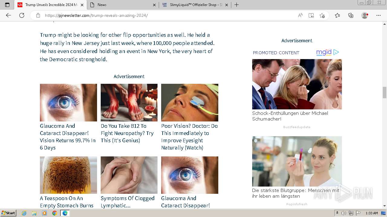Click the scrollbar down arrow
Viewport: 387px width, 217px height.
[385, 206]
